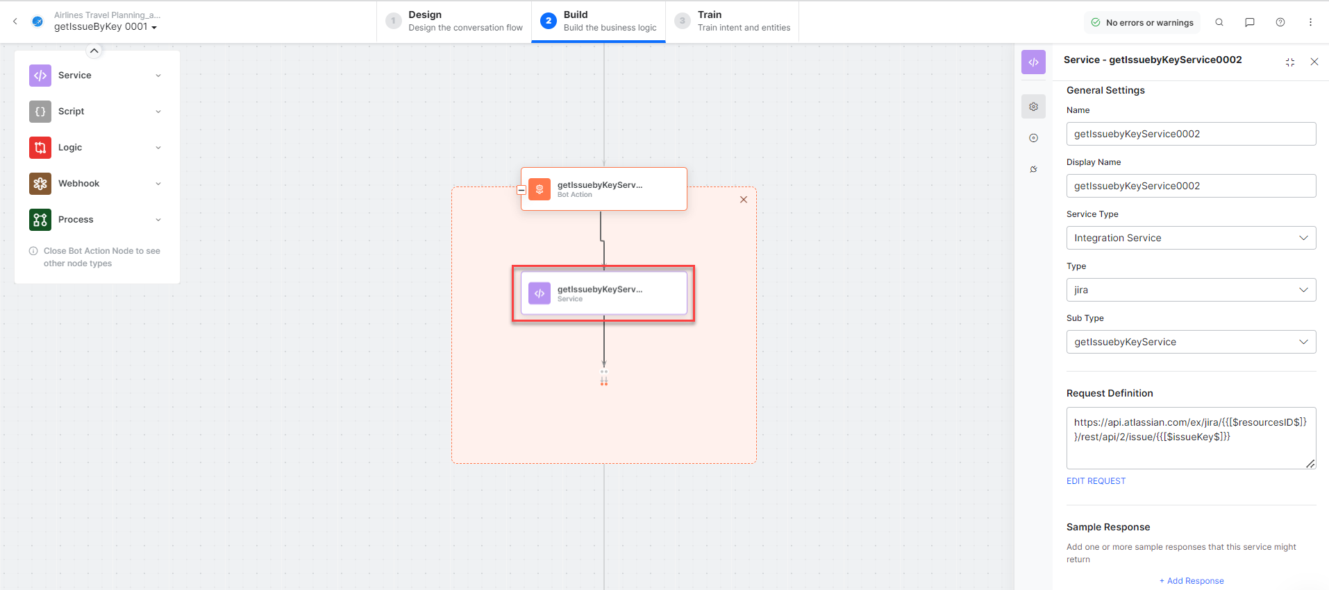This screenshot has height=590, width=1329.
Task: Switch to the Design tab
Action: click(x=454, y=21)
